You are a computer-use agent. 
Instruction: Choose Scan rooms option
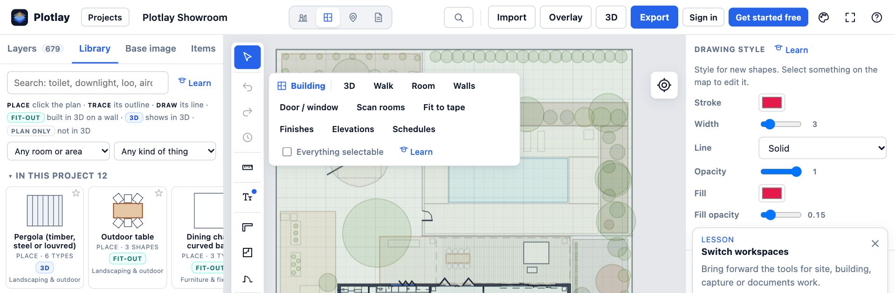pos(380,107)
